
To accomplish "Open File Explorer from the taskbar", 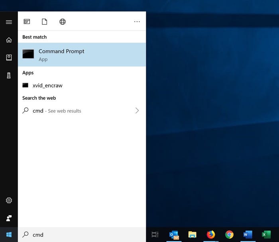I will click(193, 234).
